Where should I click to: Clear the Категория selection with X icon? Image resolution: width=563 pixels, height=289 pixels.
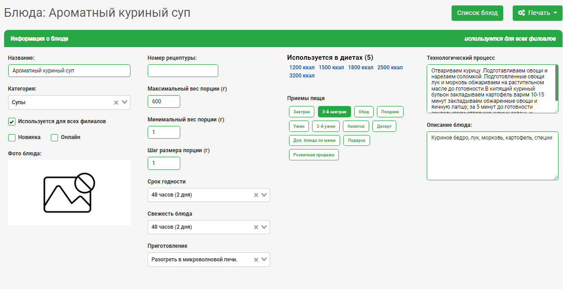(116, 103)
